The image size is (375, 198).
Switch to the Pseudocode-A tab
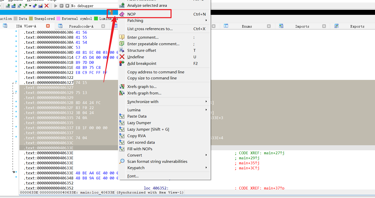click(81, 26)
